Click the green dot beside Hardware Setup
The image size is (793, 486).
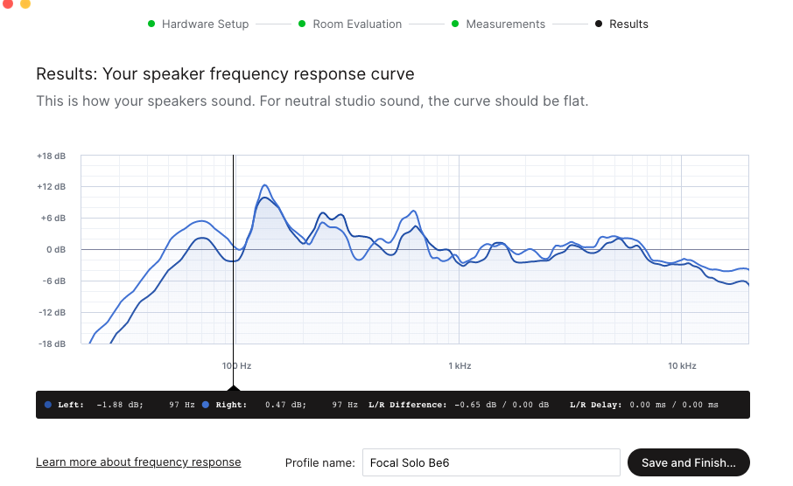[151, 24]
